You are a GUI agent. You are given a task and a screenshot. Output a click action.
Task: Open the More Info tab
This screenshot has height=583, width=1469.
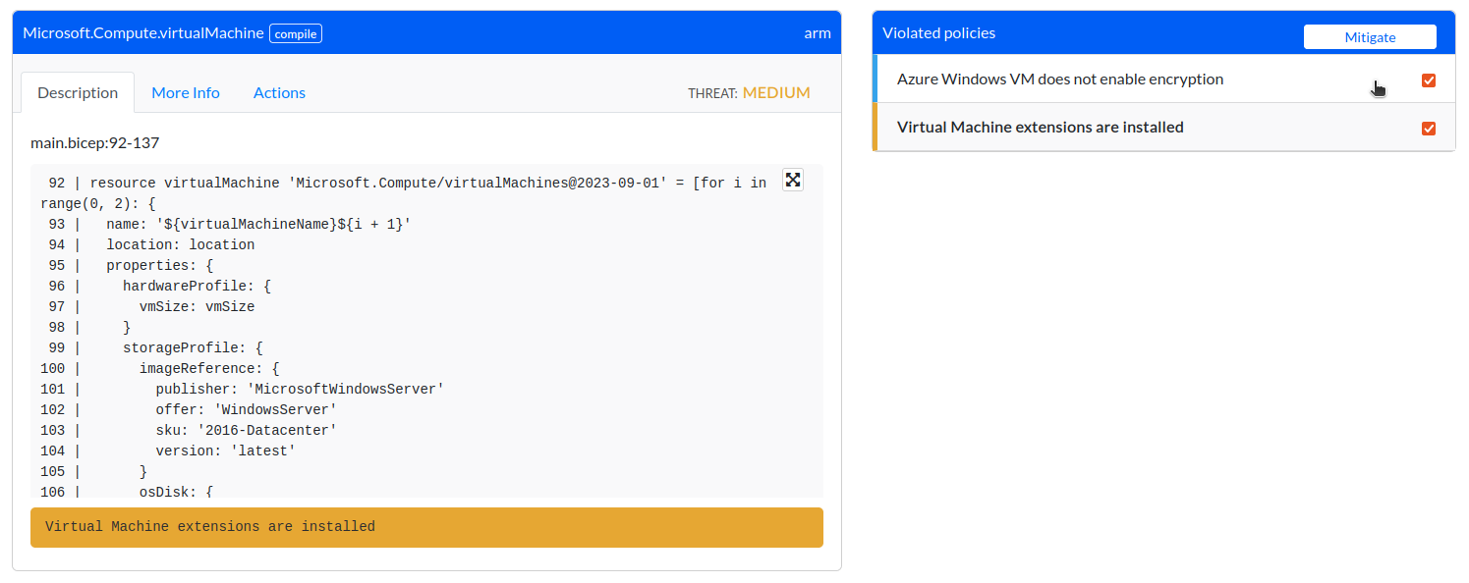tap(186, 92)
